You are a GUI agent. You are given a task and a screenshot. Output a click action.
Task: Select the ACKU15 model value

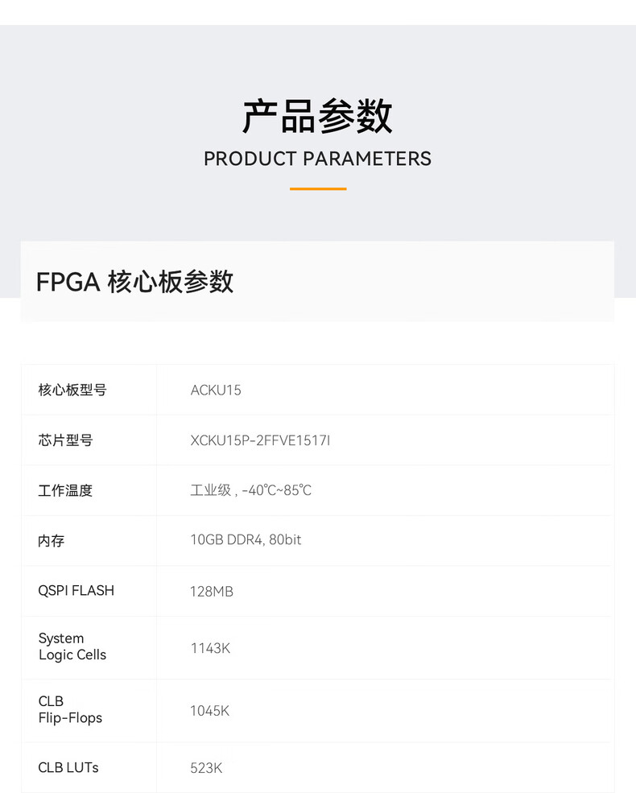216,390
